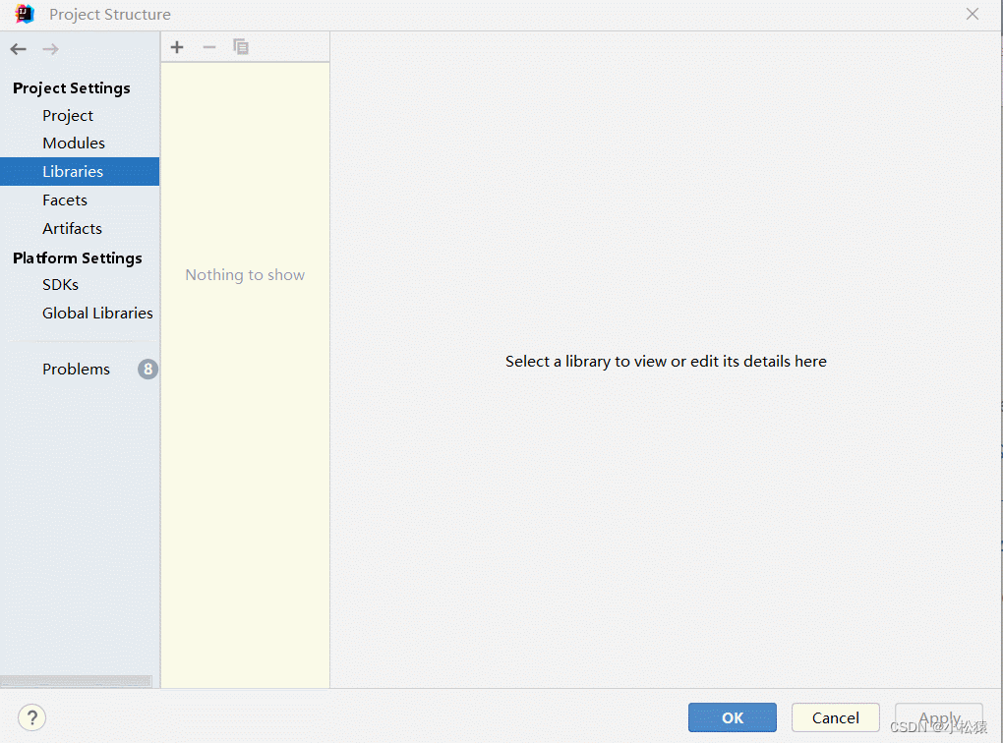Image resolution: width=1003 pixels, height=743 pixels.
Task: Click the Cancel button
Action: [x=836, y=717]
